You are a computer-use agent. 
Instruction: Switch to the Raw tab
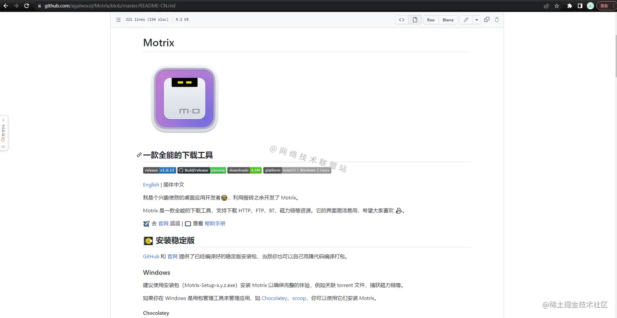[x=431, y=20]
